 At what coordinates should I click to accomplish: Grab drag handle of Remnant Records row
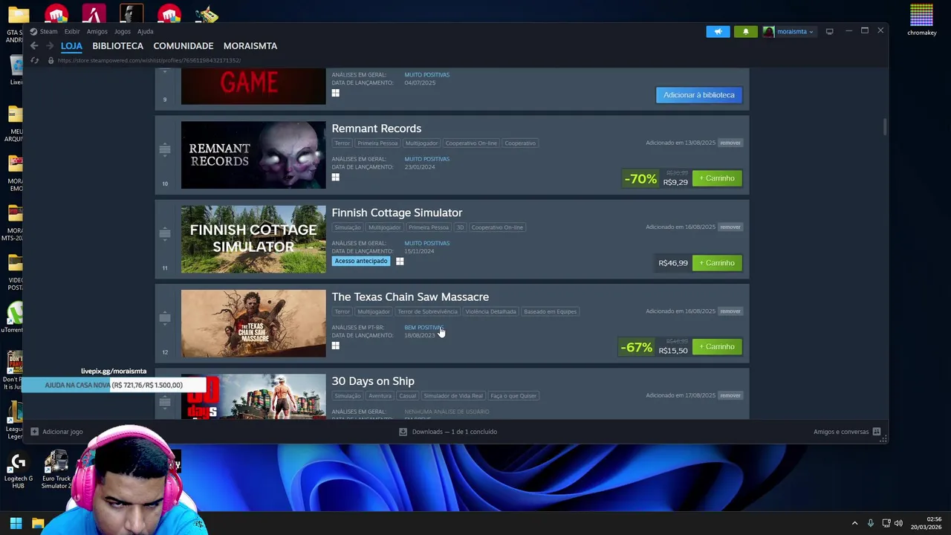coord(165,149)
